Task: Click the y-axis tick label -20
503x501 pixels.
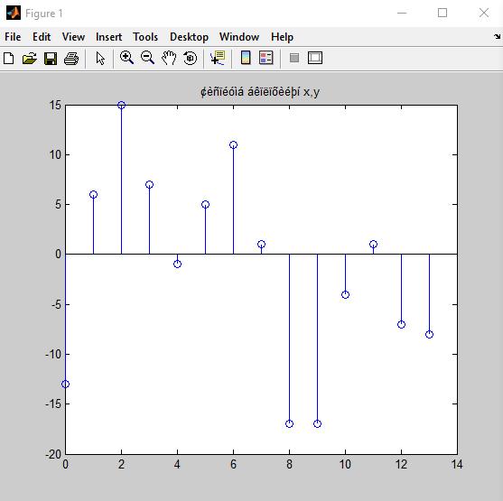Action: pyautogui.click(x=53, y=454)
